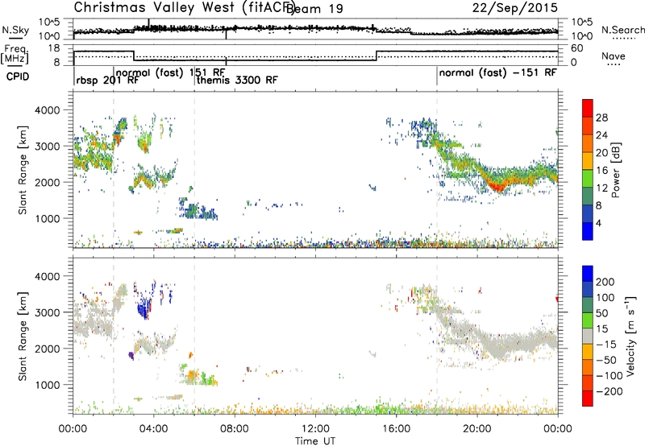Select the 'CPID' row label
Image resolution: width=645 pixels, height=446 pixels.
tap(18, 76)
